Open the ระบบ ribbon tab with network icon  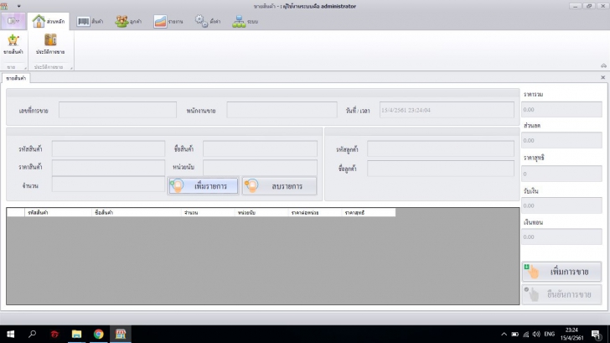click(x=245, y=22)
